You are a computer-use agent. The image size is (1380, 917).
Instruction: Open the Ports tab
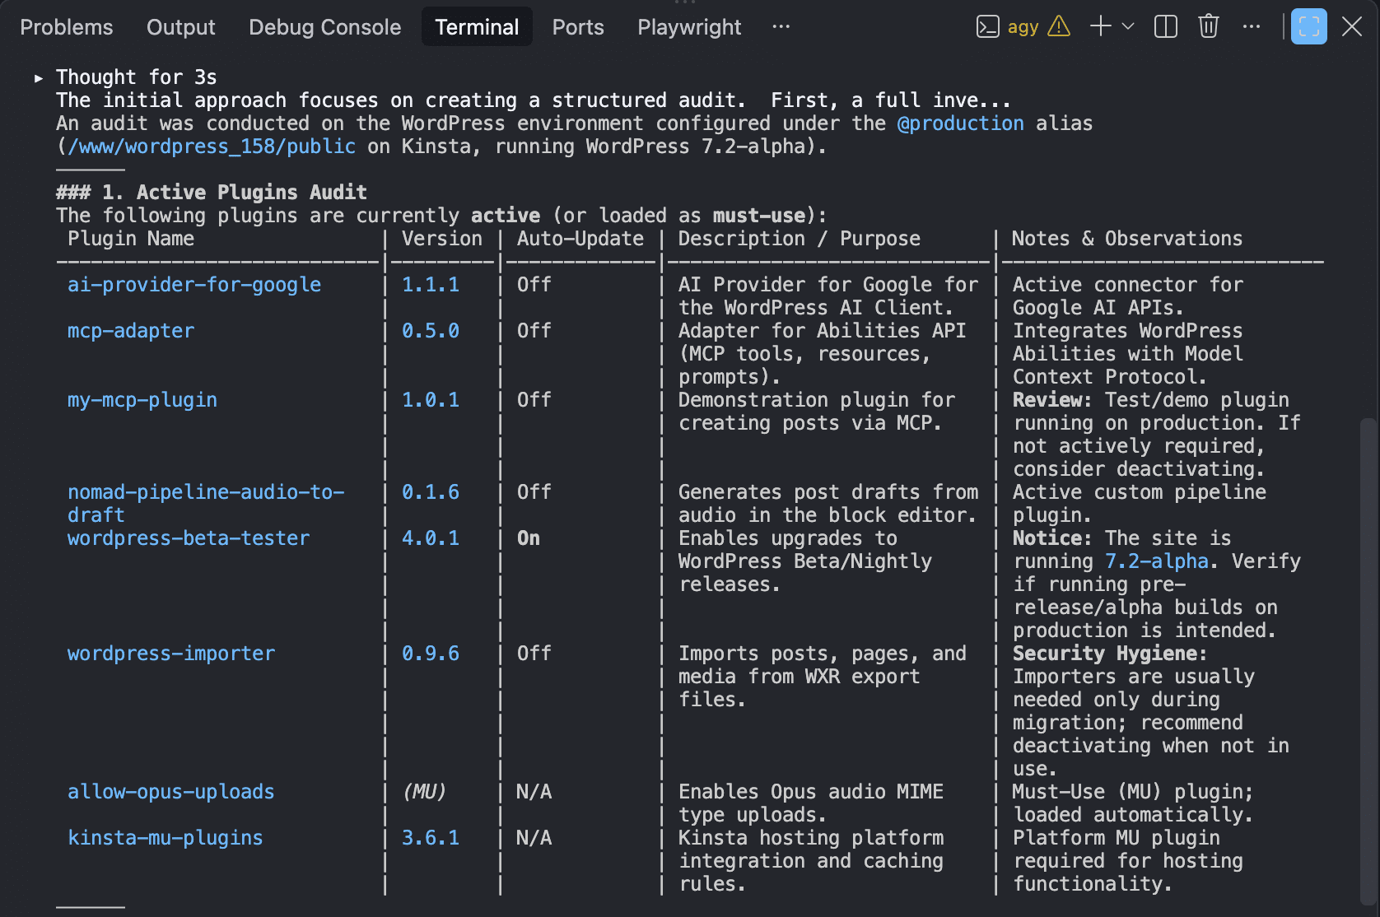pyautogui.click(x=578, y=27)
